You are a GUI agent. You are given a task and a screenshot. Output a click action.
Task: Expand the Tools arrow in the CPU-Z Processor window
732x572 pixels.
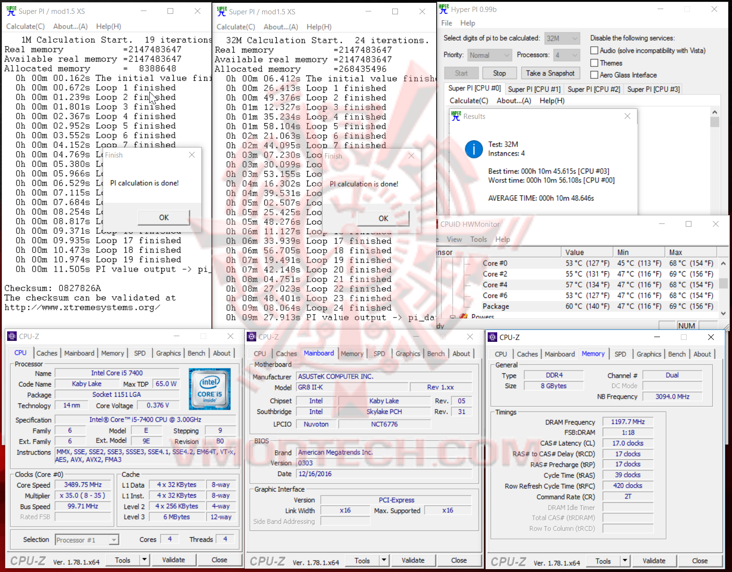pyautogui.click(x=144, y=560)
